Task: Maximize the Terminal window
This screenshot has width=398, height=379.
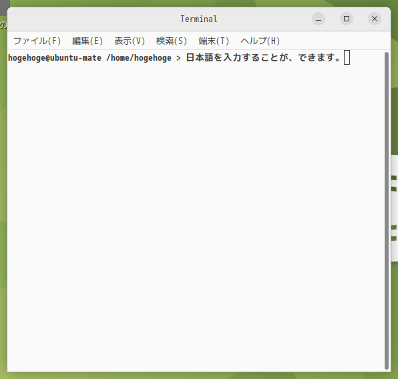Action: [347, 19]
